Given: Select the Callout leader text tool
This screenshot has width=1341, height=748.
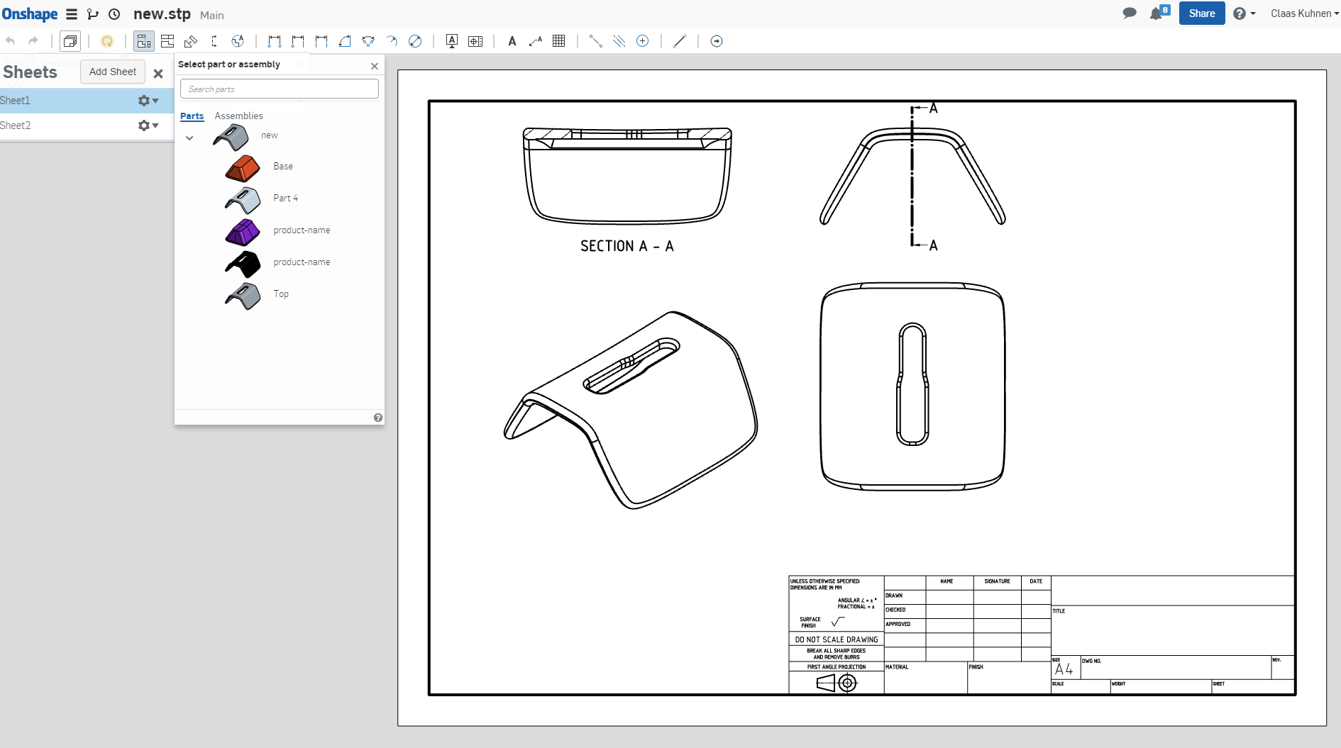Looking at the screenshot, I should [536, 41].
